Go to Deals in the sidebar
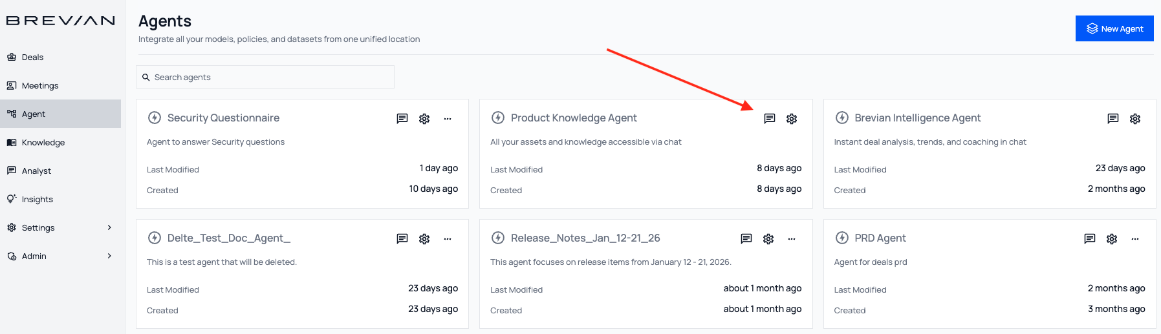This screenshot has height=334, width=1161. pyautogui.click(x=32, y=57)
